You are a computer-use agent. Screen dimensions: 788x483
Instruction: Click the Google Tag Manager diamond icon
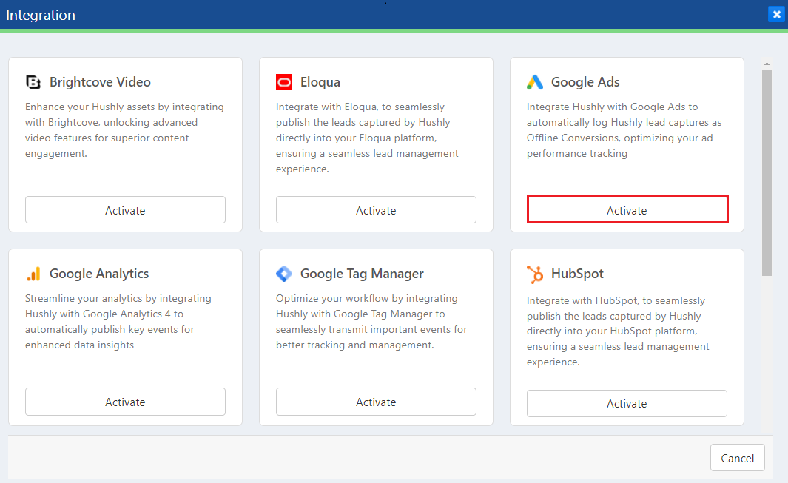coord(284,274)
